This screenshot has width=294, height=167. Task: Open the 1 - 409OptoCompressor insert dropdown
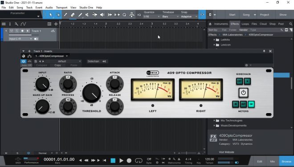[x=52, y=56]
